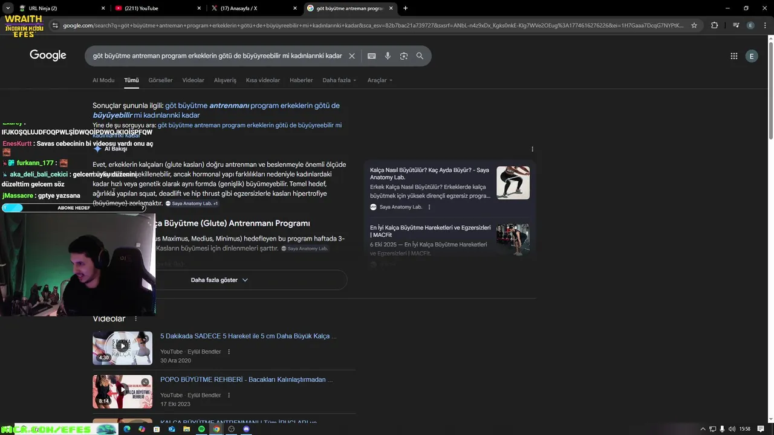Open Discord from the taskbar
Screen dimensions: 774x435
246,429
